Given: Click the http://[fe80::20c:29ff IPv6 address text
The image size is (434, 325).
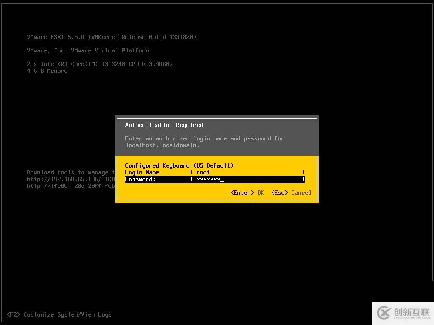Looking at the screenshot, I should coord(71,186).
